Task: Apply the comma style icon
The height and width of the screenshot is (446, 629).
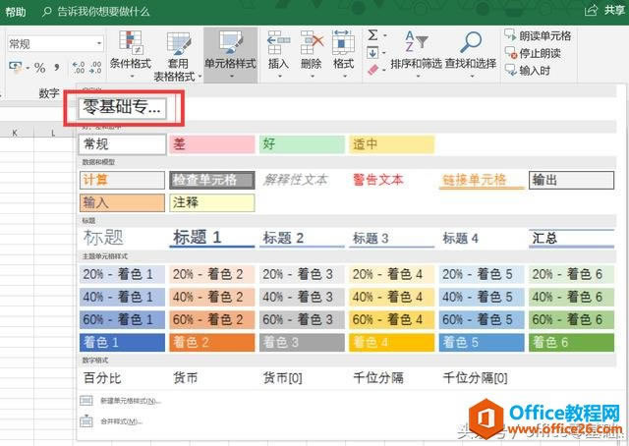Action: pyautogui.click(x=57, y=68)
